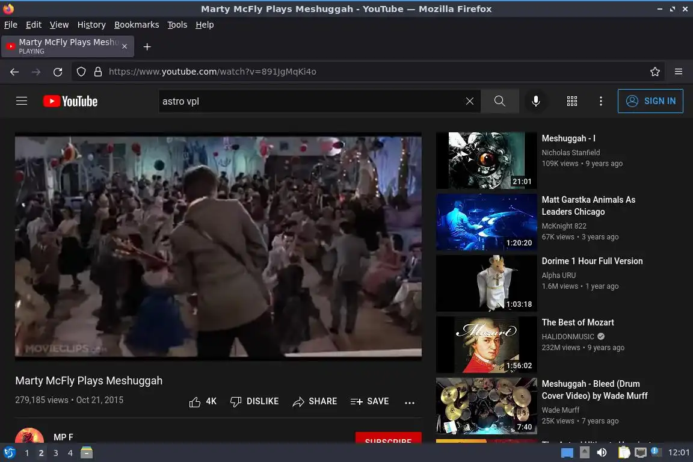Open the Matt Garstka drum video thumbnail
Screen dimensions: 693x462
tap(486, 222)
